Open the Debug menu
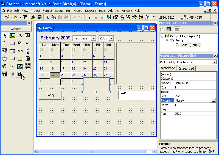This screenshot has width=219, height=155. coord(59,11)
